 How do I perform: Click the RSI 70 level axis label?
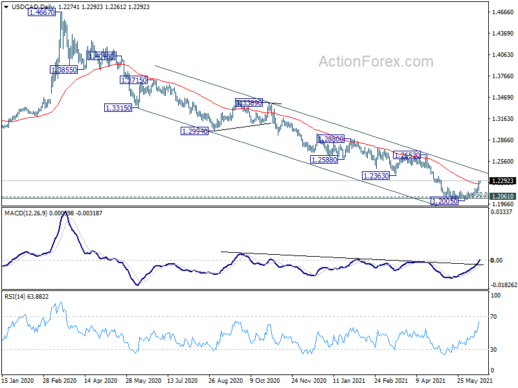click(x=493, y=317)
